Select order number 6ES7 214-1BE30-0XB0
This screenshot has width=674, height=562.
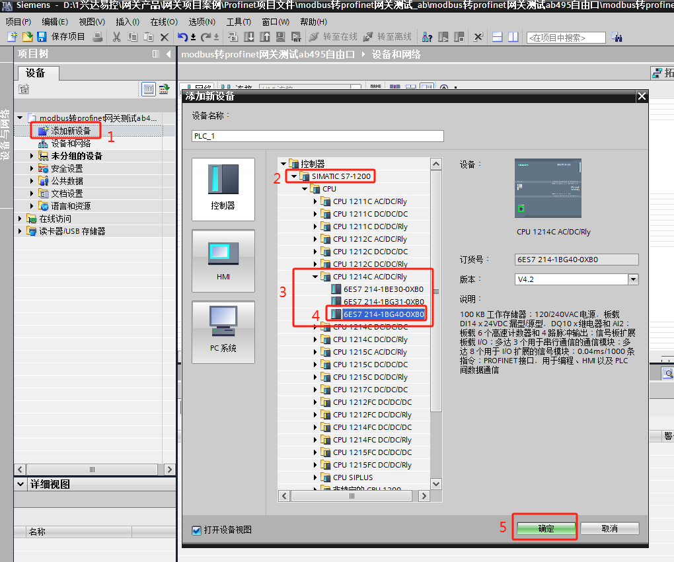(x=383, y=289)
